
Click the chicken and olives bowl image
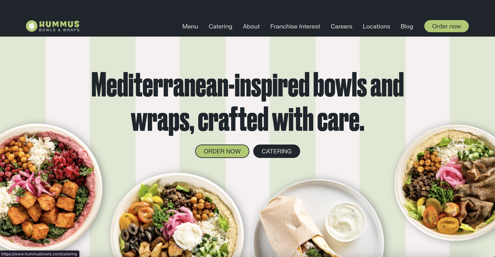tap(177, 216)
